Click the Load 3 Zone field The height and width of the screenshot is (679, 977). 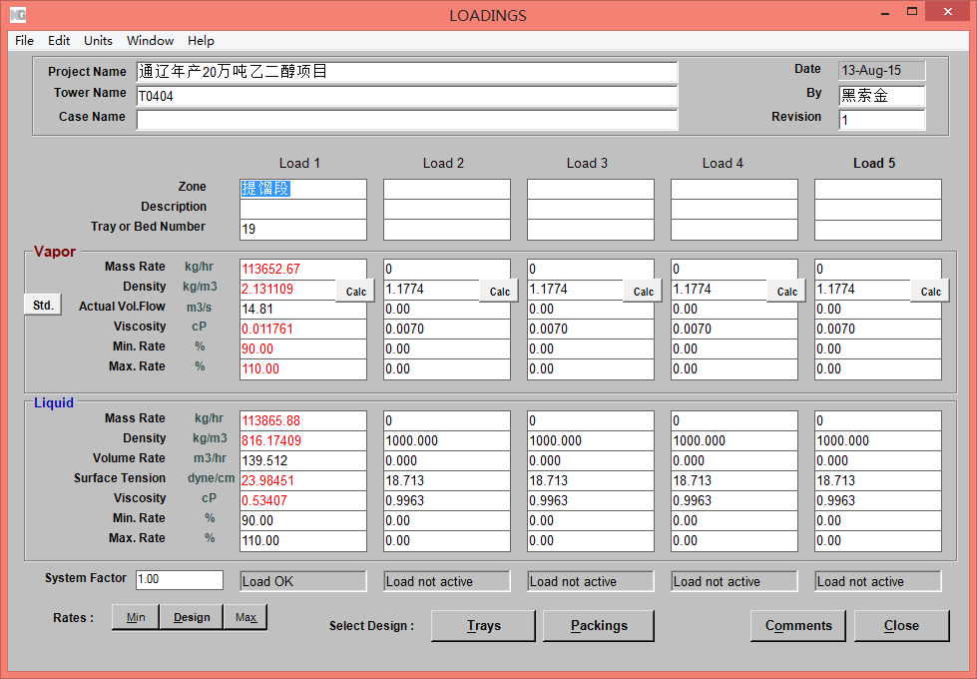click(x=591, y=189)
